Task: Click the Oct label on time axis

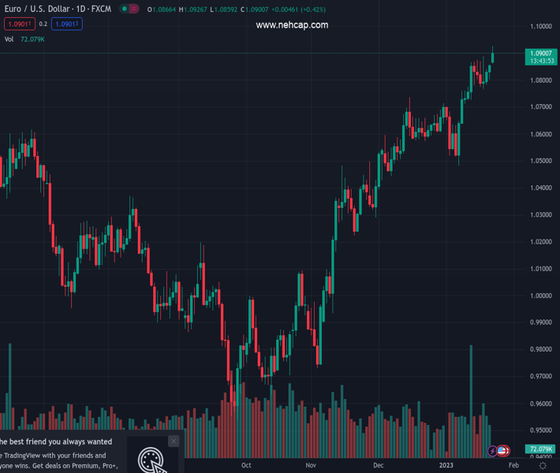Action: coord(246,465)
